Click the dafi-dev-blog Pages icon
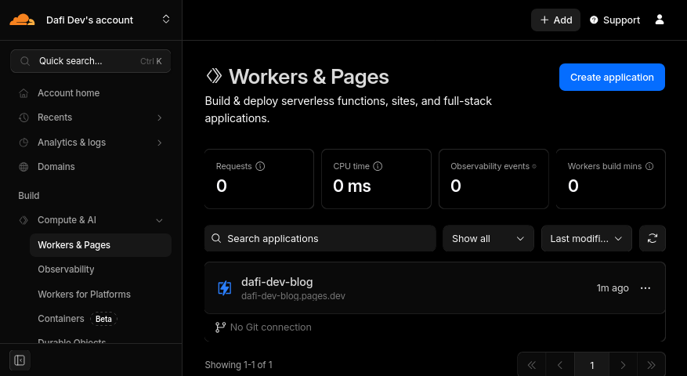Viewport: 687px width, 376px height. click(224, 288)
